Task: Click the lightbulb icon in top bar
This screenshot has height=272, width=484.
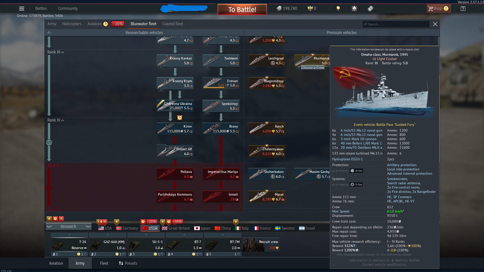Action: point(338,9)
